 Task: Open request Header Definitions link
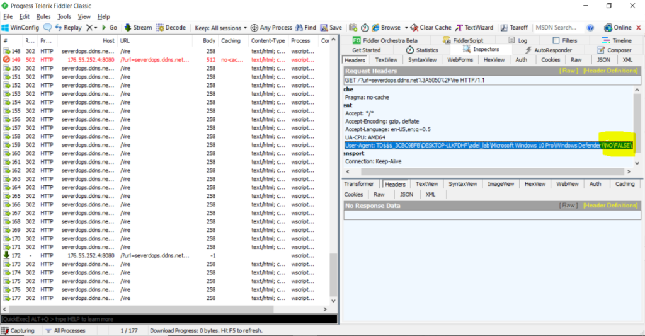click(610, 71)
